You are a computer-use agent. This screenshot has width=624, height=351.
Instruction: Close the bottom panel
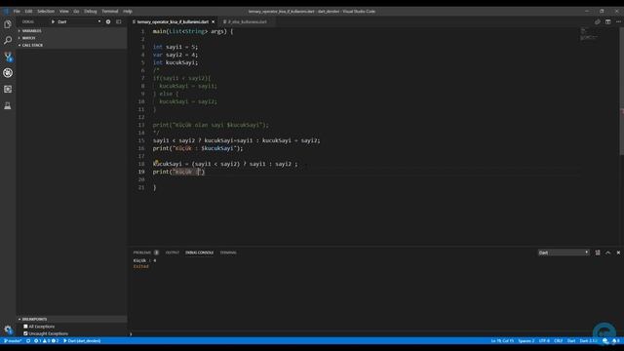click(x=618, y=253)
